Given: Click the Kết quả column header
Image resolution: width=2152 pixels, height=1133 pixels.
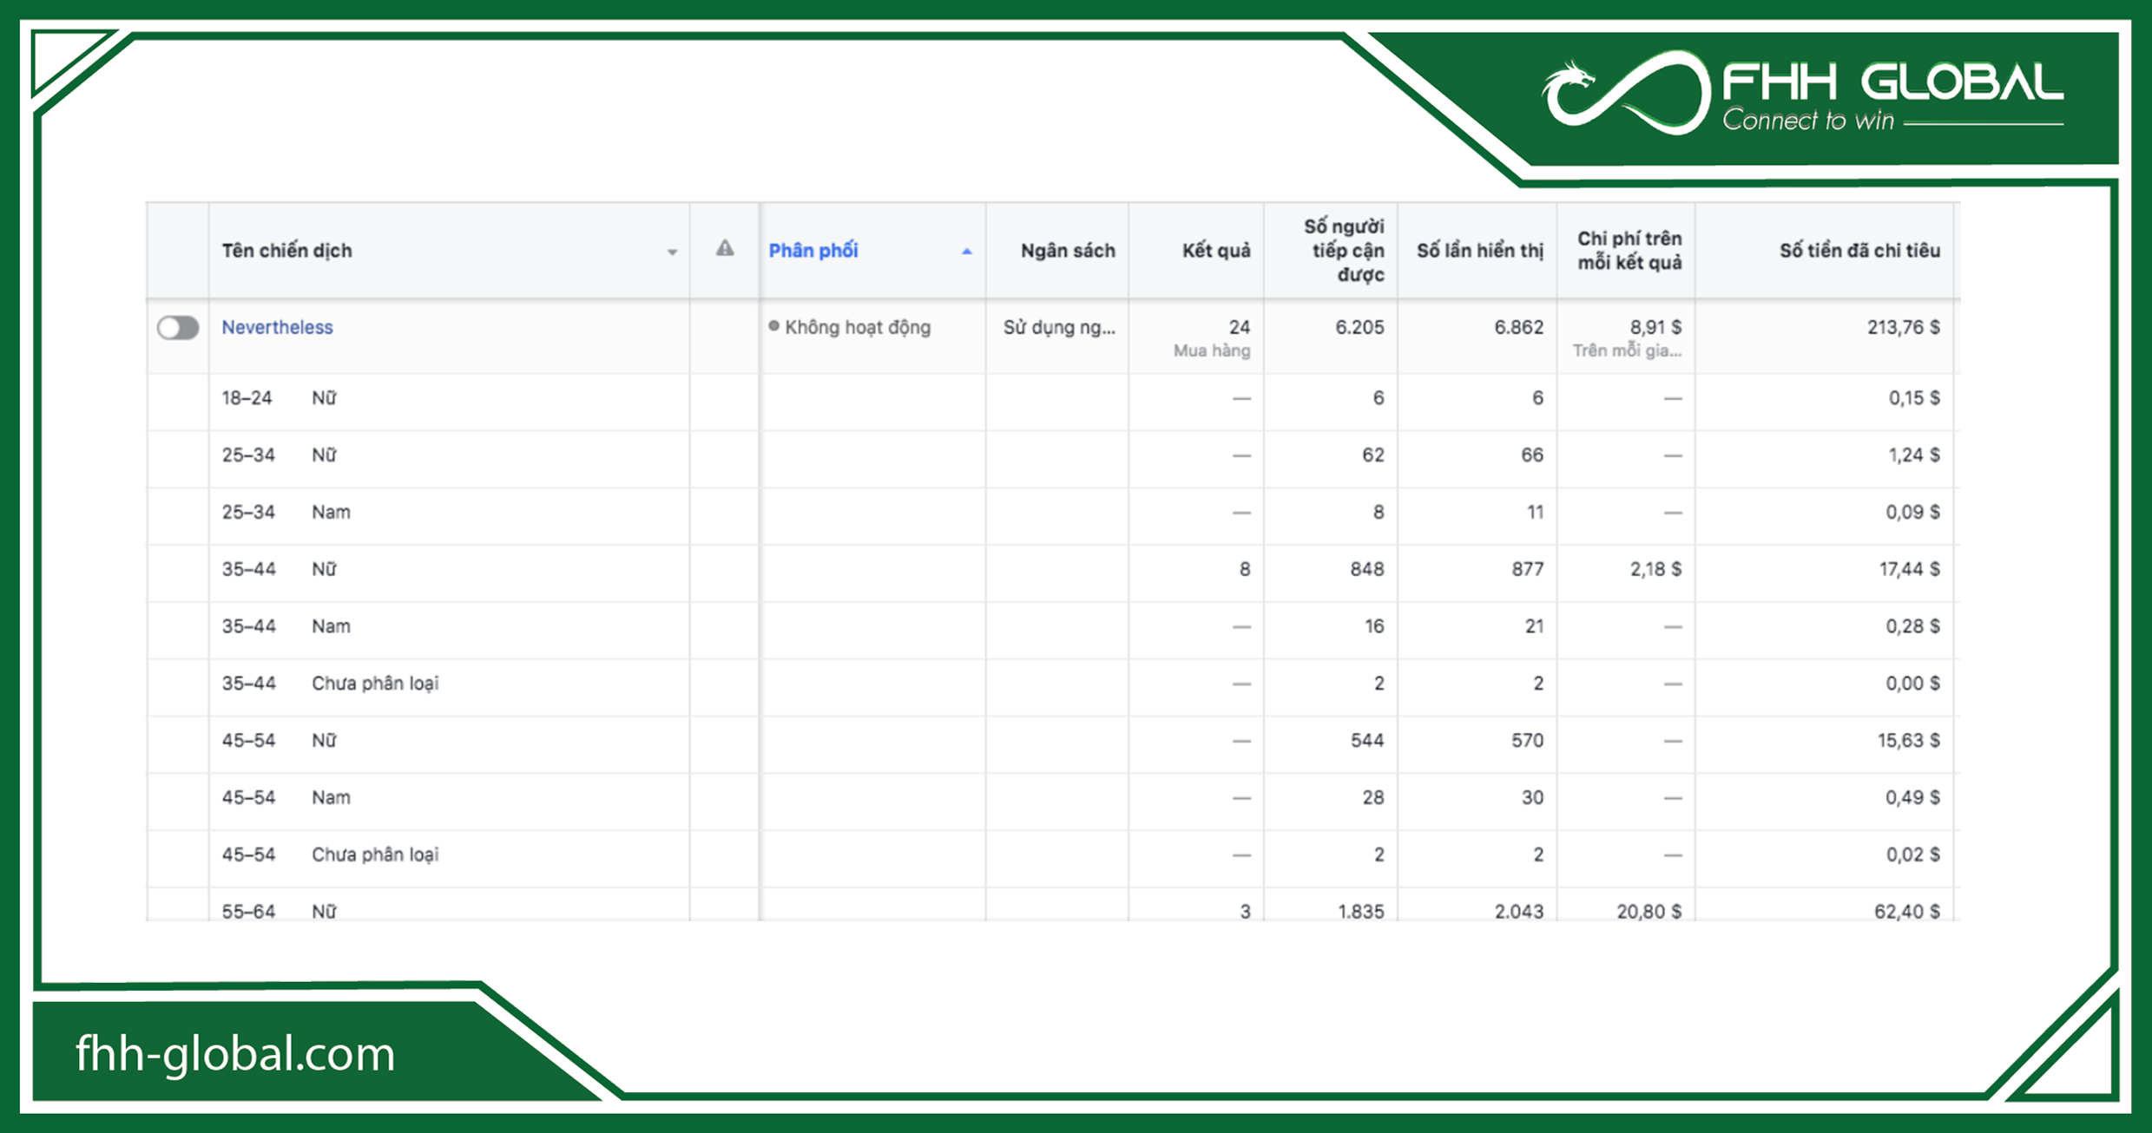Looking at the screenshot, I should coord(1219,250).
